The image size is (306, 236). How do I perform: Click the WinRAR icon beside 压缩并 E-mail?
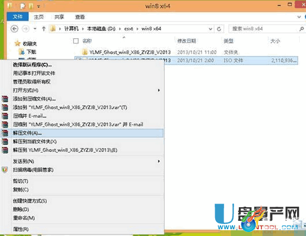click(5, 116)
